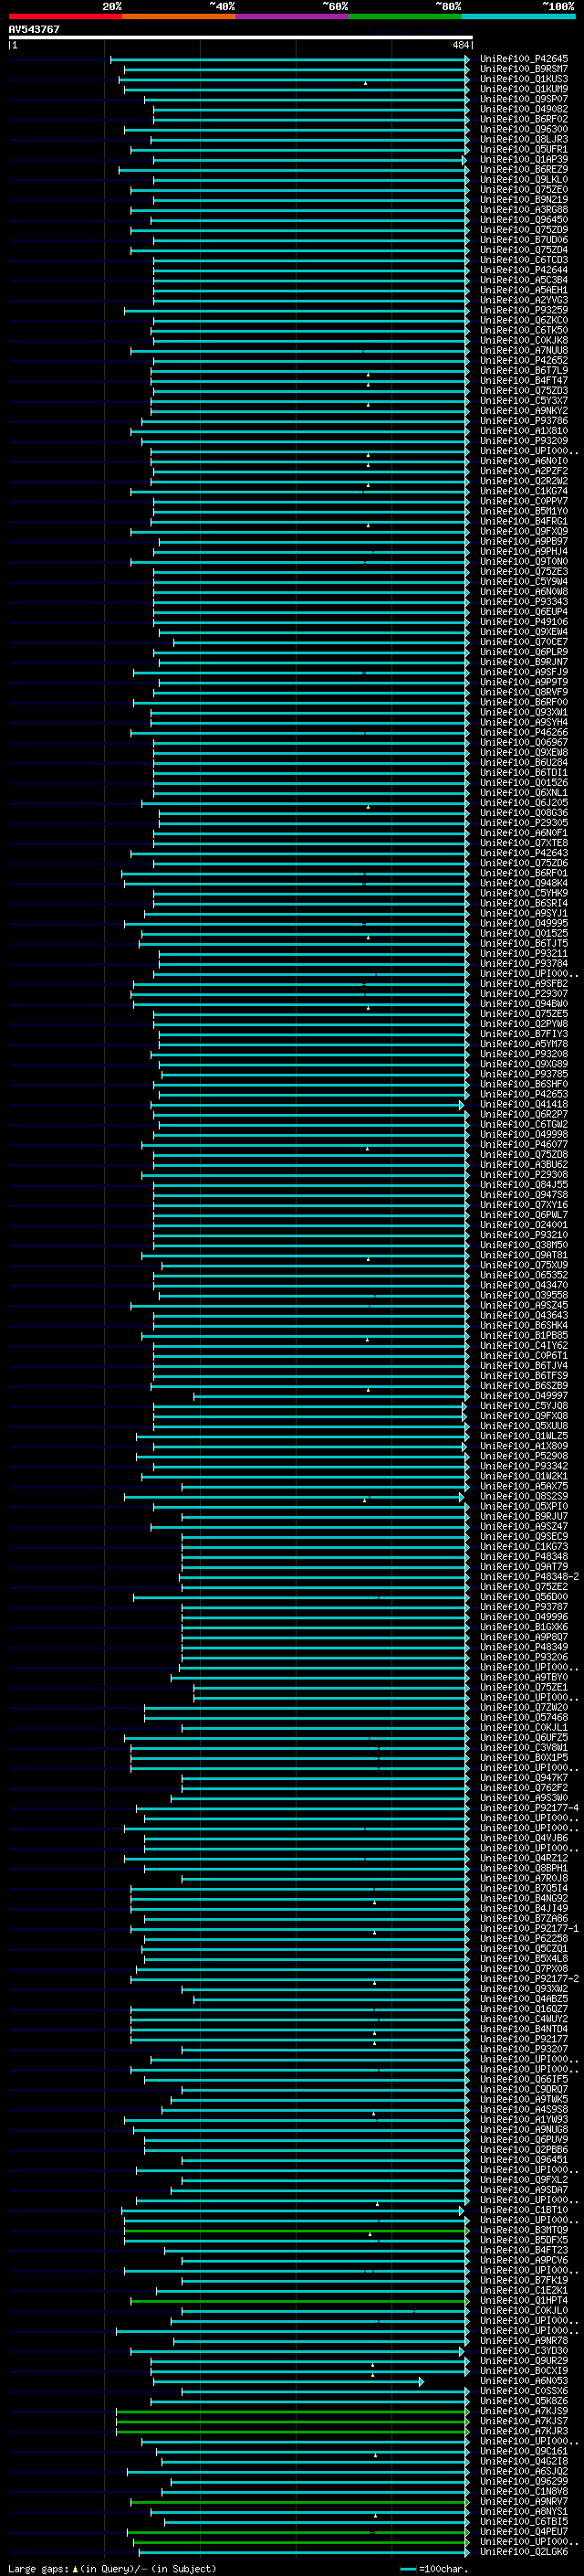Select the UniRef100_B5DFX5 entry

pos(524,2240)
